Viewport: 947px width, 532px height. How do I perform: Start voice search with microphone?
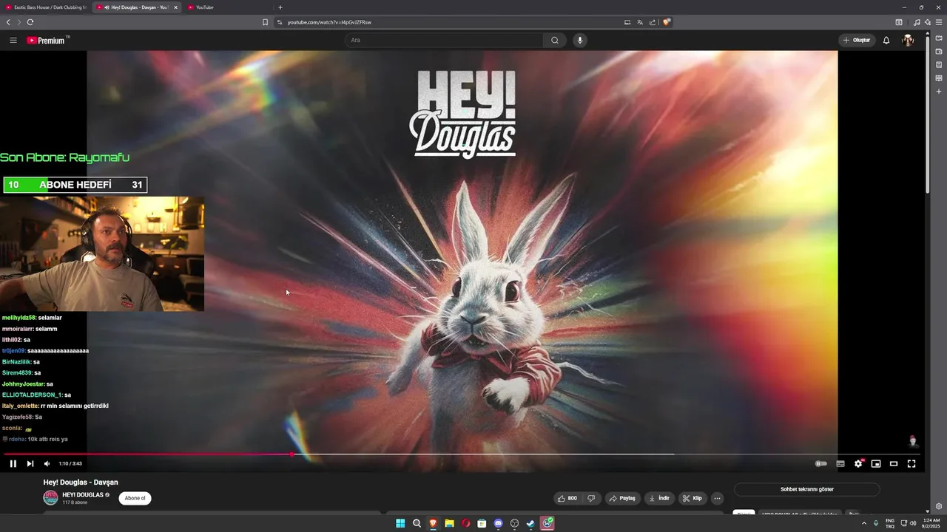pos(580,40)
